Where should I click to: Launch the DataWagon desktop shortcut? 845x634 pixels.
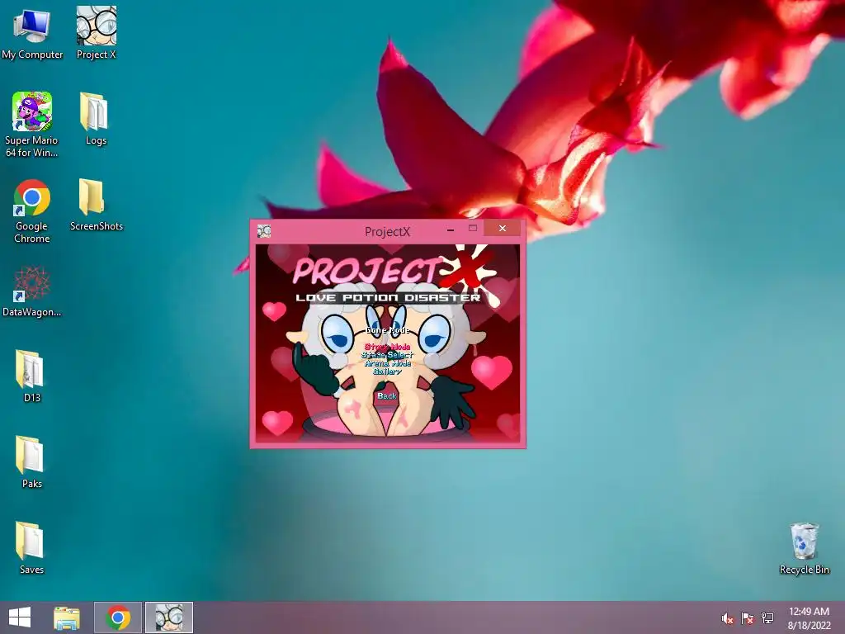[x=32, y=291]
